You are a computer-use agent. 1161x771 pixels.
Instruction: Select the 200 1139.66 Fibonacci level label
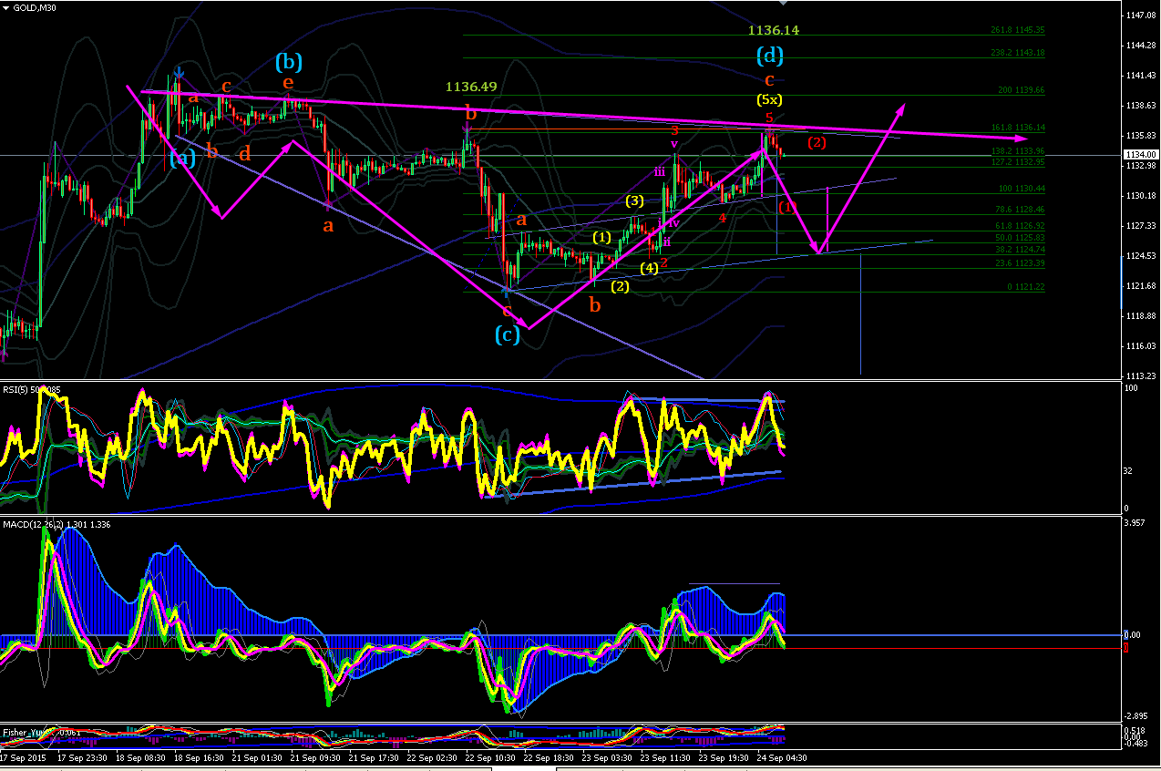[1021, 90]
